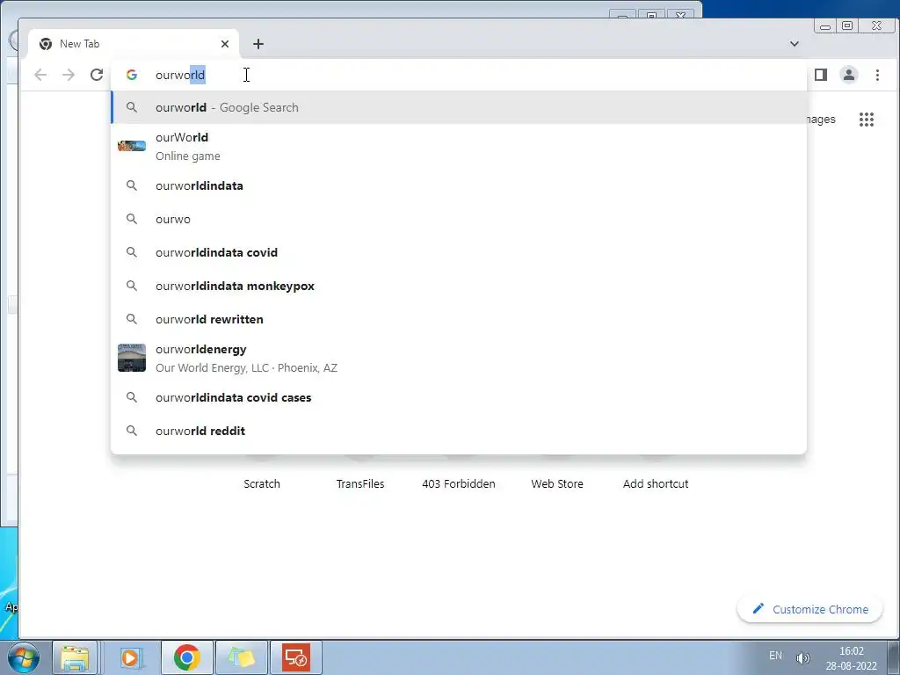Open Chrome's three-dot menu
Image resolution: width=900 pixels, height=675 pixels.
point(877,75)
